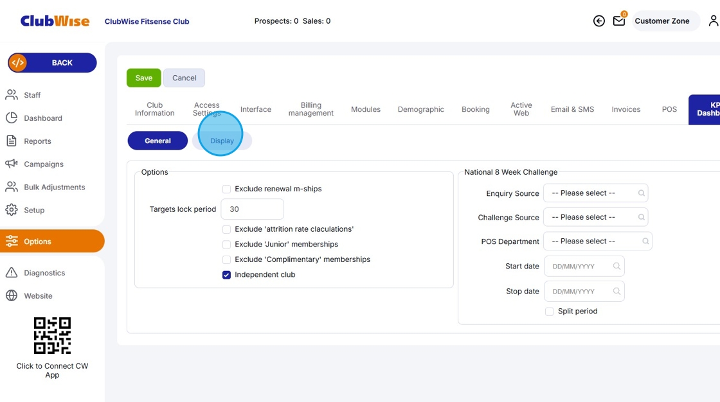
Task: Open the Challenge Source dropdown
Action: click(595, 217)
